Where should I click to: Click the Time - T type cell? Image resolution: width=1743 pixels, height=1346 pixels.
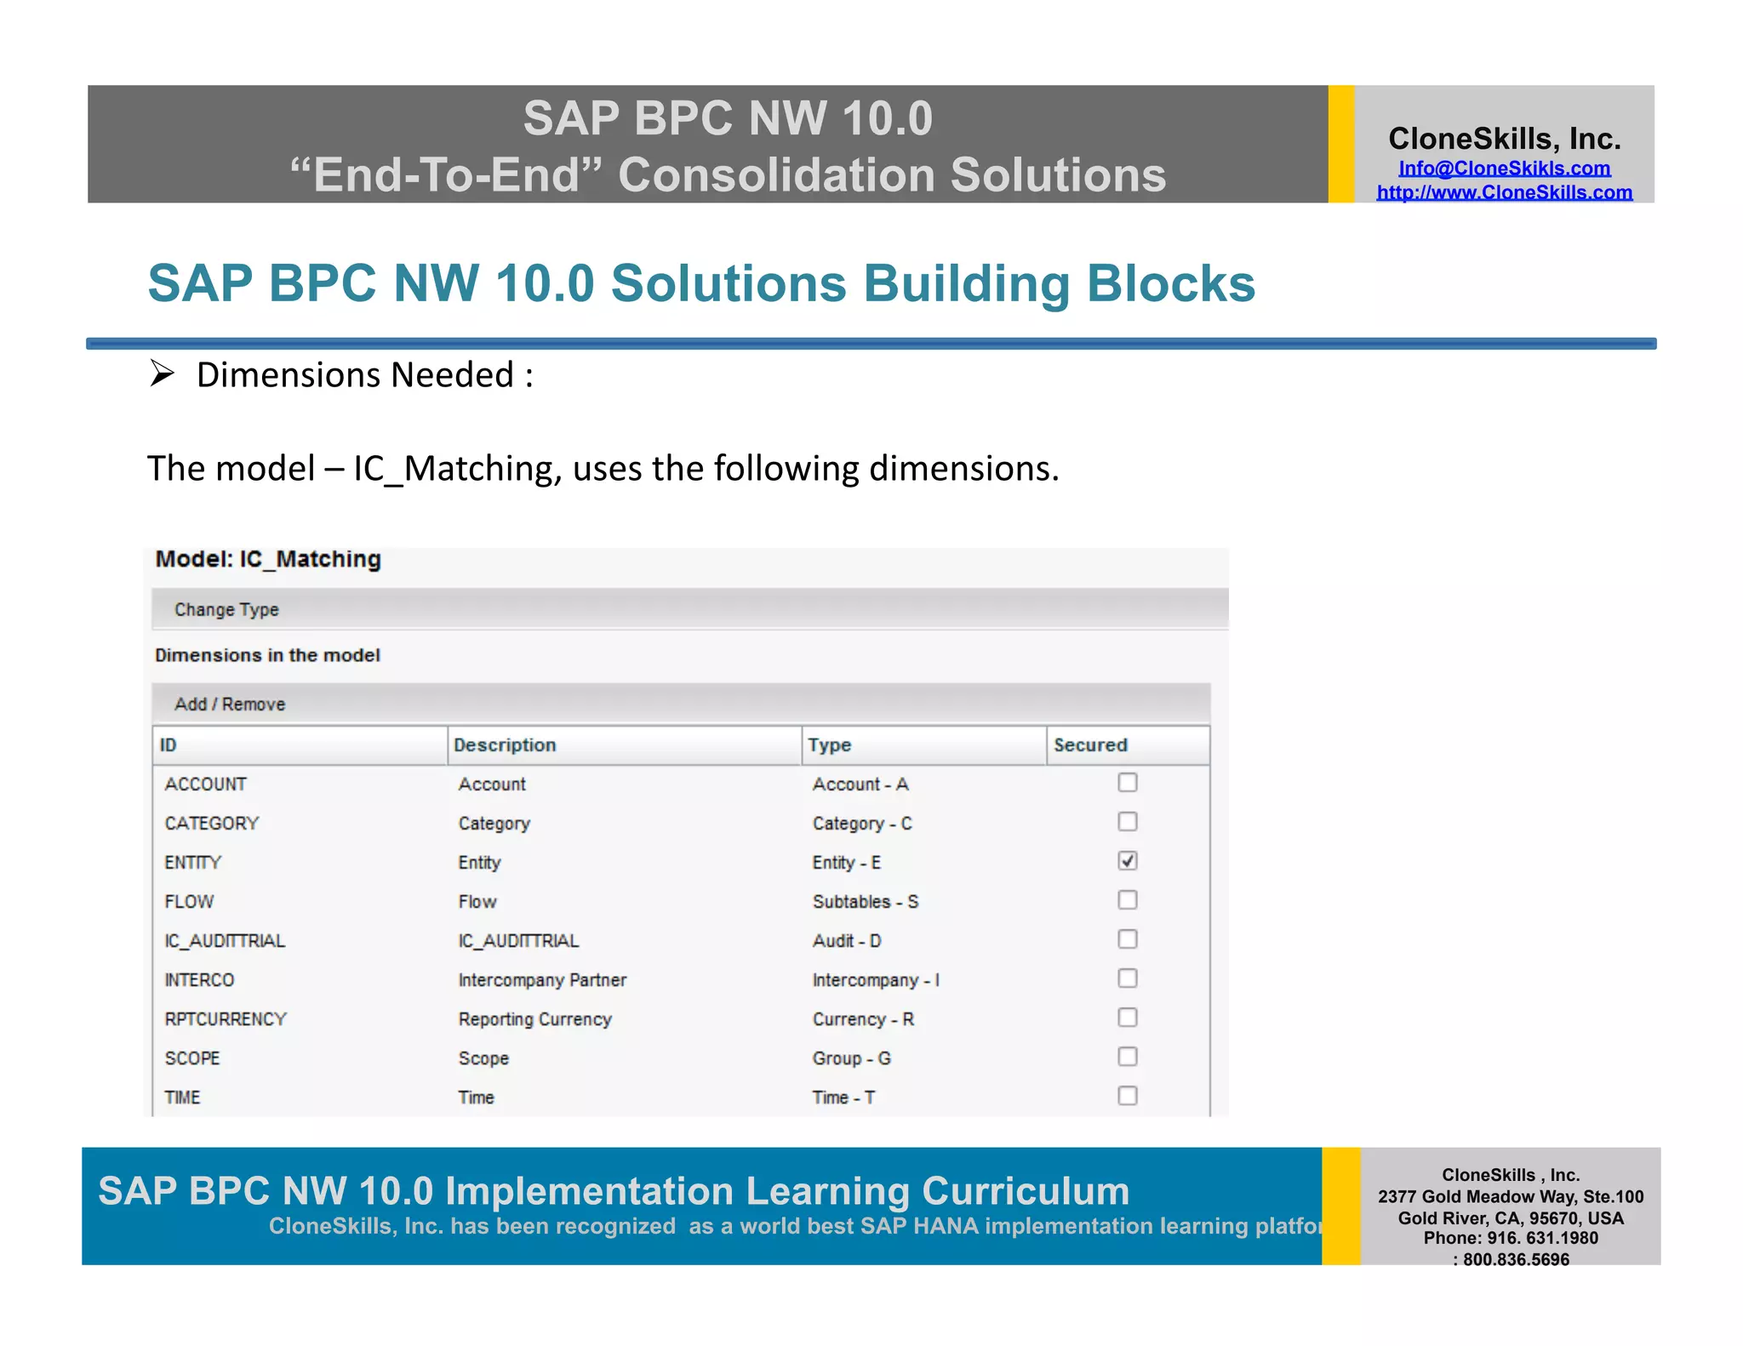click(843, 1098)
